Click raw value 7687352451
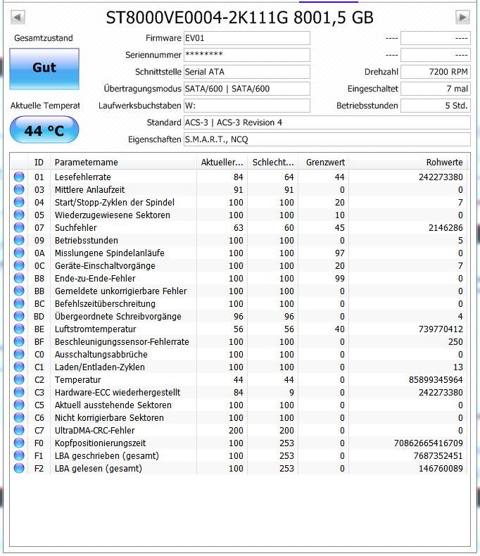Viewport: 480px width, 556px height. pyautogui.click(x=438, y=455)
